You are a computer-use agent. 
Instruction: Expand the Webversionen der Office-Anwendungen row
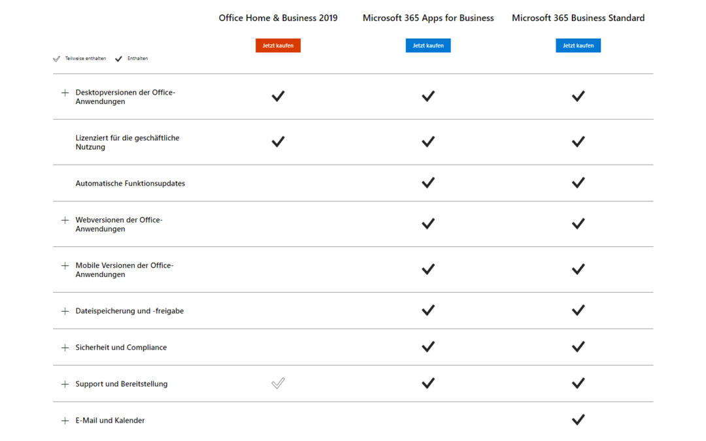pos(65,220)
